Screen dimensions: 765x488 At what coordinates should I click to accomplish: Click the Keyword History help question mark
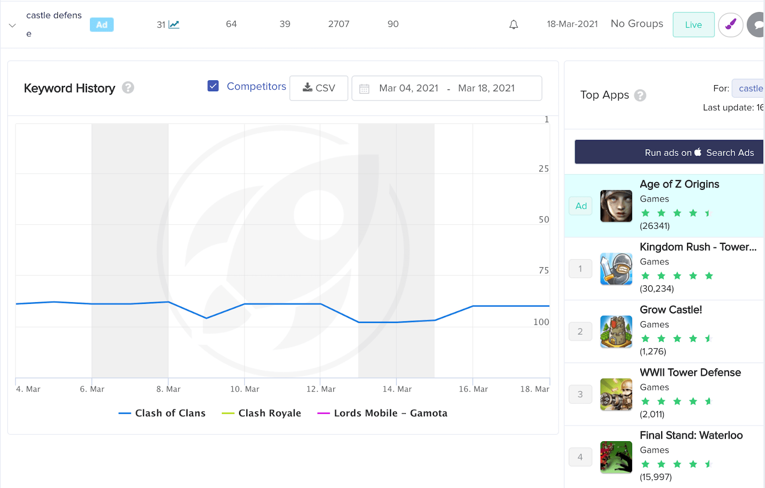tap(128, 87)
